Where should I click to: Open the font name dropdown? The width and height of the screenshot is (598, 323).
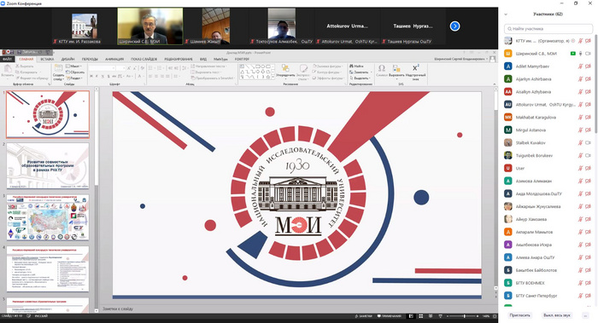coord(114,68)
